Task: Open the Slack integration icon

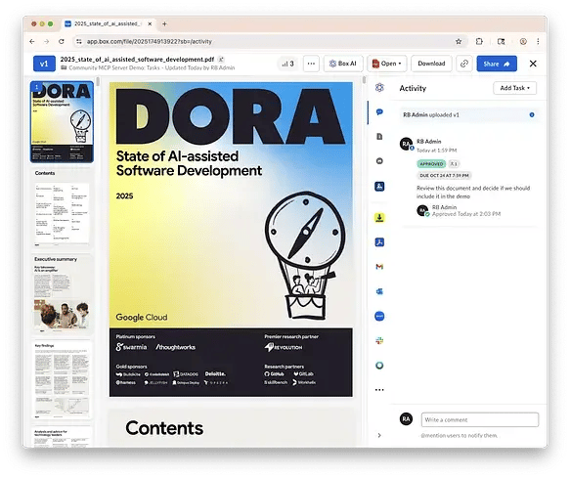Action: pos(379,341)
